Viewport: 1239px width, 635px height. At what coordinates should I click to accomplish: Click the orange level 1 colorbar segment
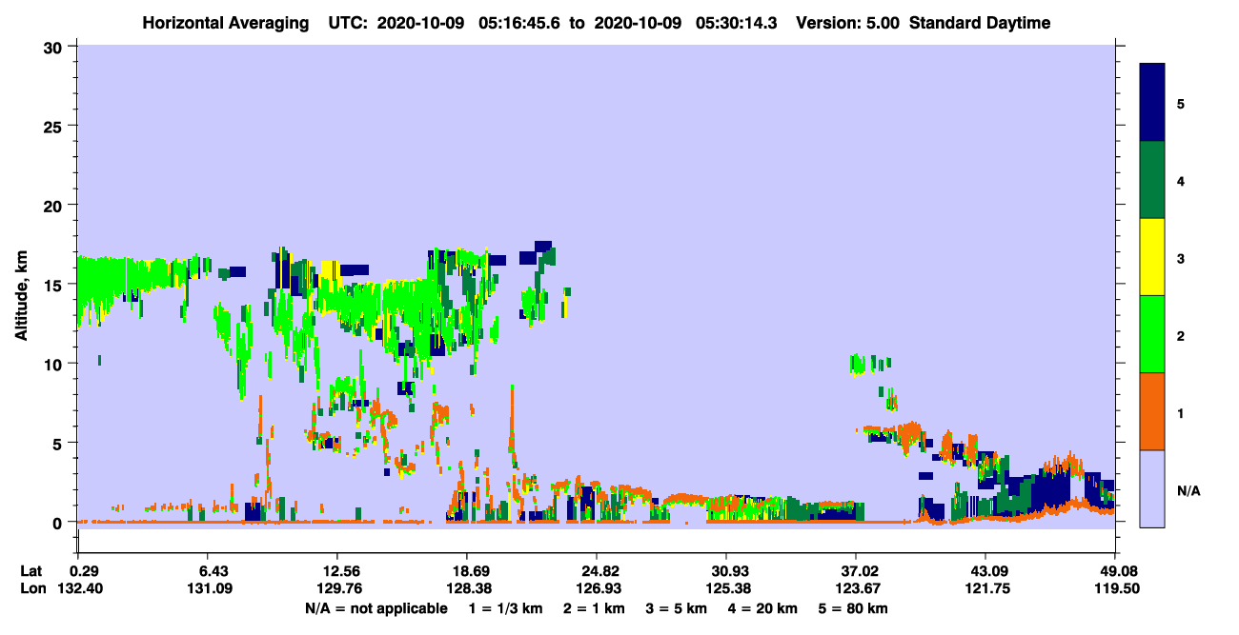(x=1152, y=411)
